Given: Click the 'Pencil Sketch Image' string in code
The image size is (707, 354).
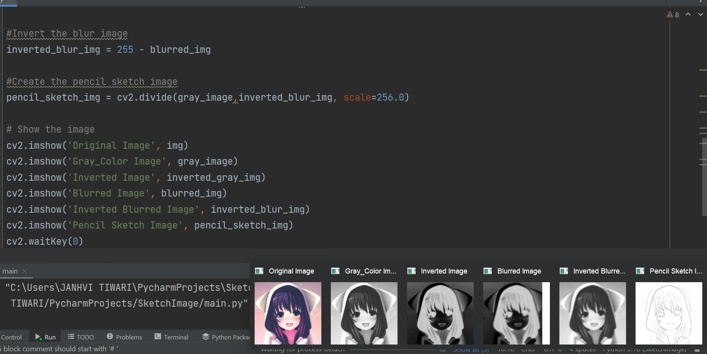Looking at the screenshot, I should point(125,225).
